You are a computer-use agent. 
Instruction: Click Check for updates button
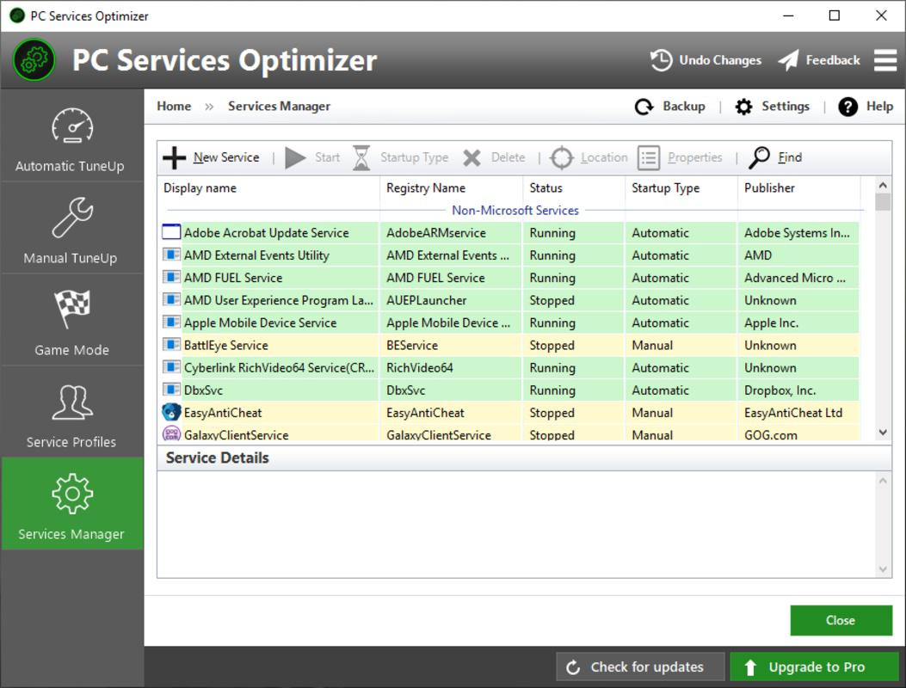click(640, 667)
